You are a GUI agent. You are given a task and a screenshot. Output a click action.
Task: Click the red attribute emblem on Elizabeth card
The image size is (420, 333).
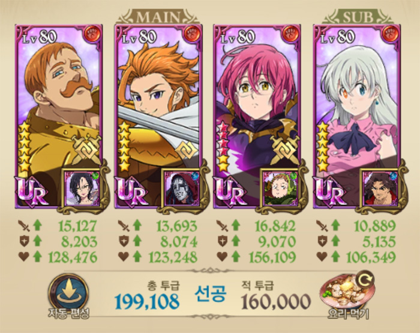pyautogui.click(x=391, y=34)
